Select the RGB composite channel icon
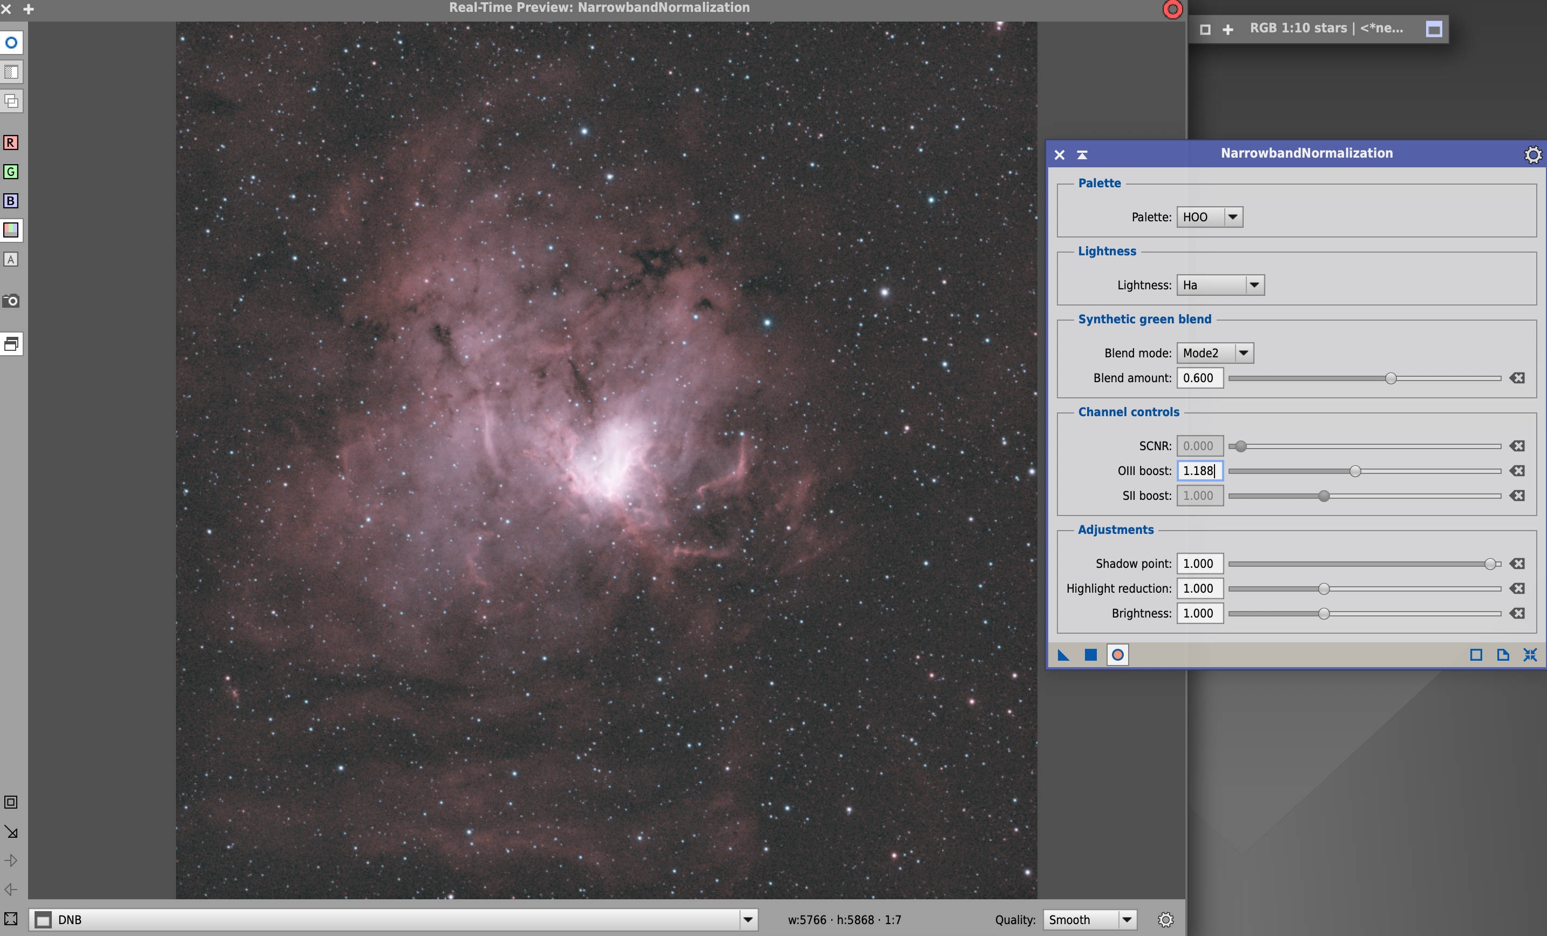The height and width of the screenshot is (936, 1547). pyautogui.click(x=11, y=230)
